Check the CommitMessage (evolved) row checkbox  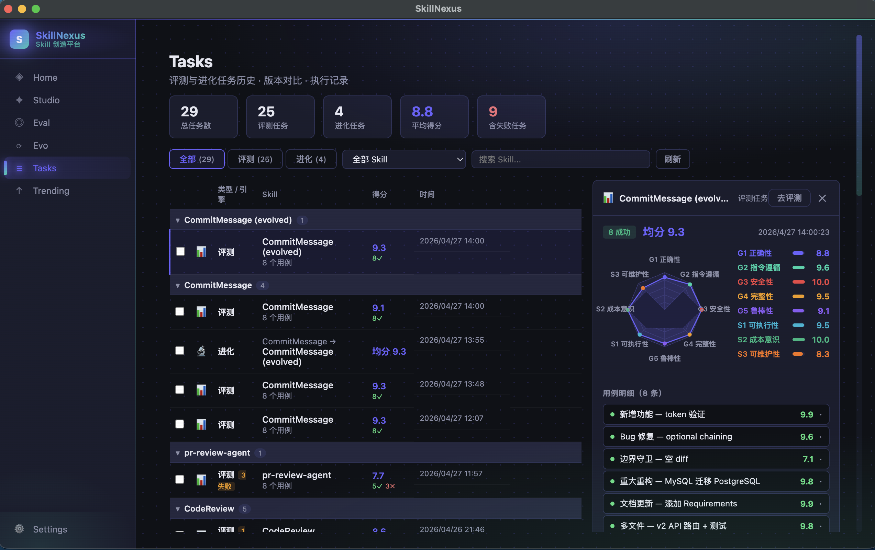[x=180, y=251]
